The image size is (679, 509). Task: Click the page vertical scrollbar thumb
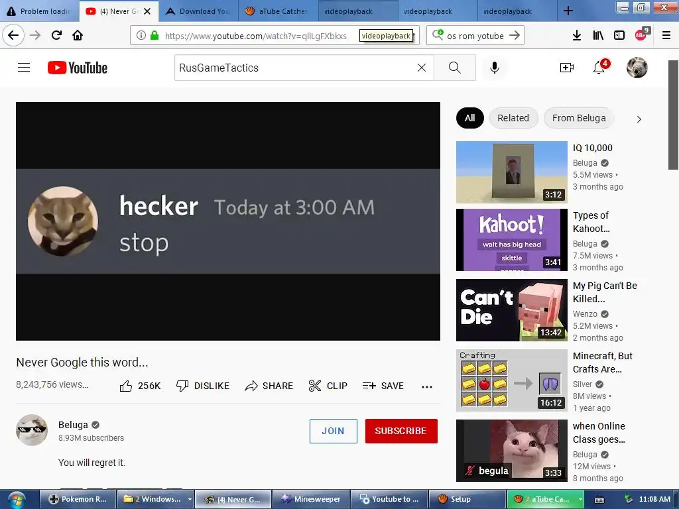pyautogui.click(x=674, y=115)
